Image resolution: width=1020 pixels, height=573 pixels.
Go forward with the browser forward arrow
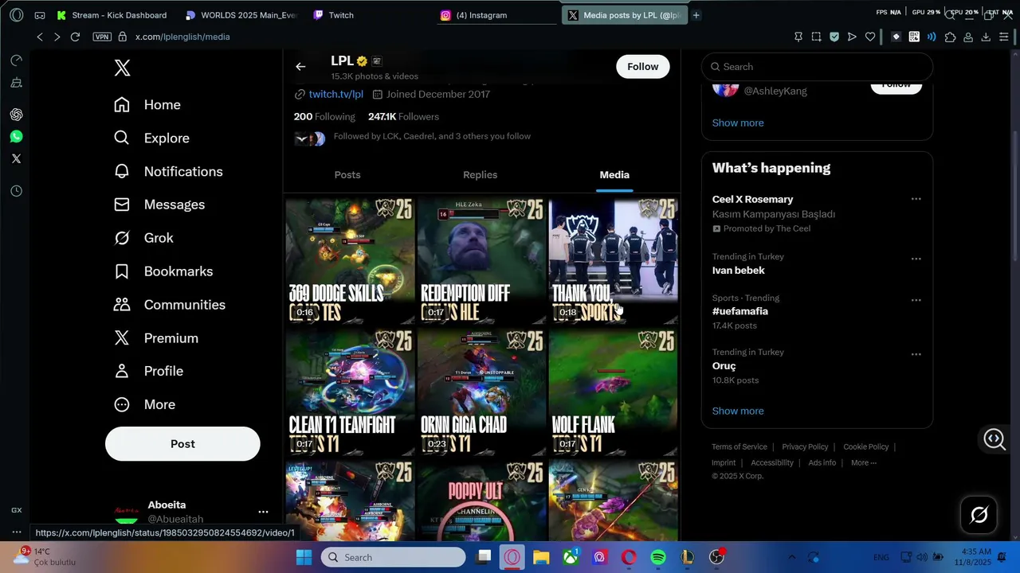click(x=57, y=37)
